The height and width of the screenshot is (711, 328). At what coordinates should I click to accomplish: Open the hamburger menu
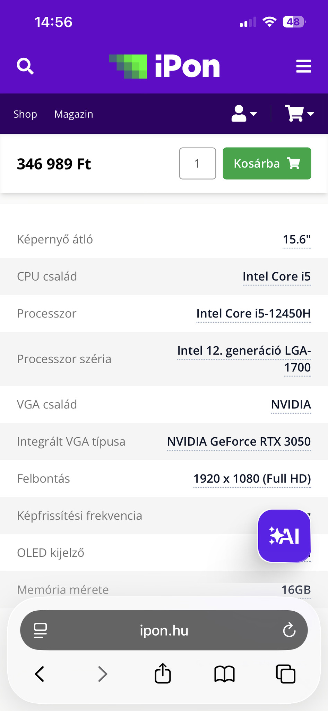pos(303,66)
